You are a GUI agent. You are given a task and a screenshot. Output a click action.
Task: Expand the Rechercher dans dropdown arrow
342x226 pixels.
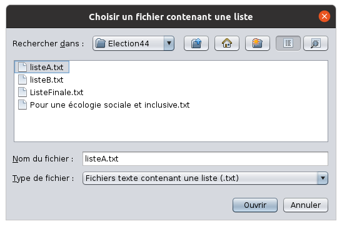(169, 43)
